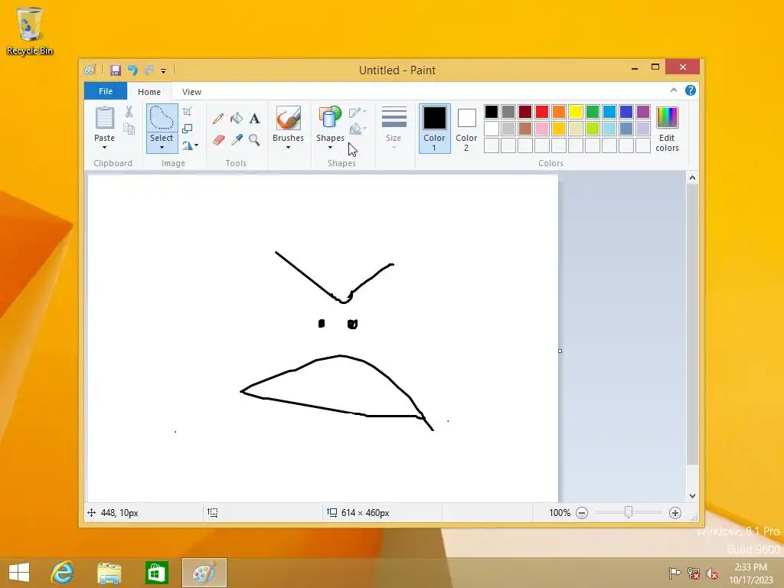The width and height of the screenshot is (784, 588).
Task: Click the vertical scrollbar up arrow
Action: [x=692, y=178]
